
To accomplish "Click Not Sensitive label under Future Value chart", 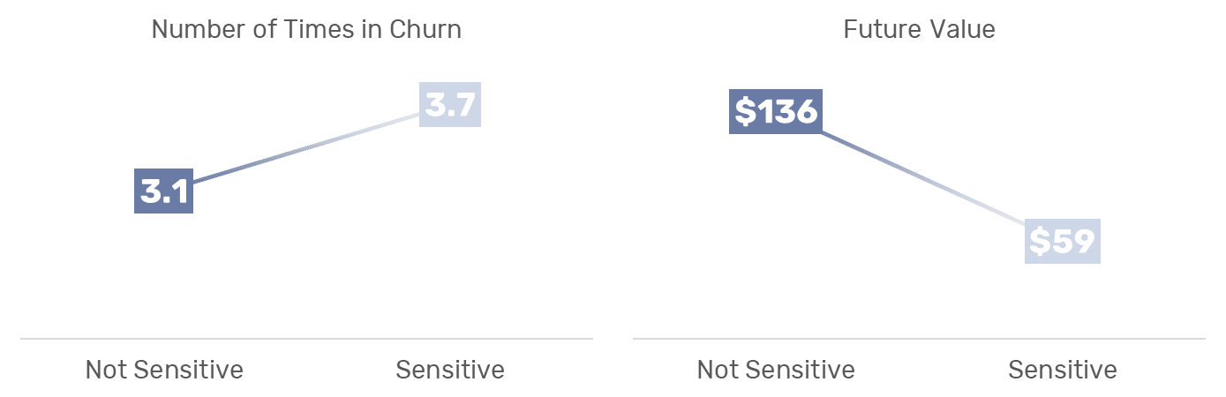I will [776, 369].
